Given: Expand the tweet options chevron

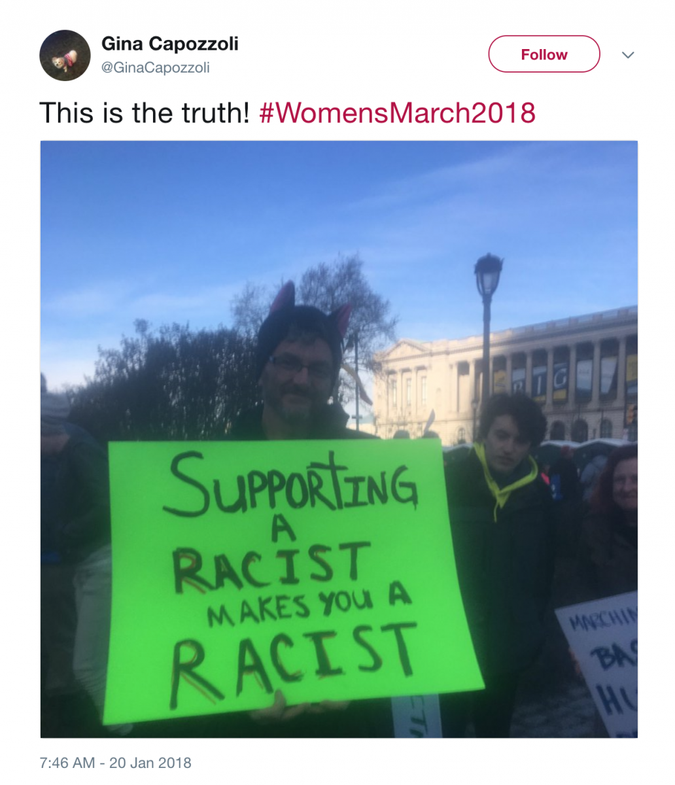Looking at the screenshot, I should 628,55.
